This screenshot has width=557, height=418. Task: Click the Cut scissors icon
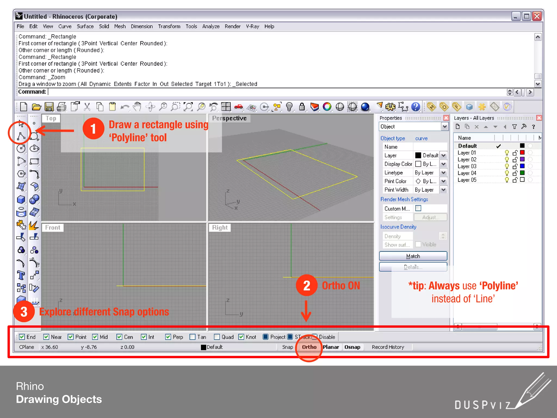87,107
